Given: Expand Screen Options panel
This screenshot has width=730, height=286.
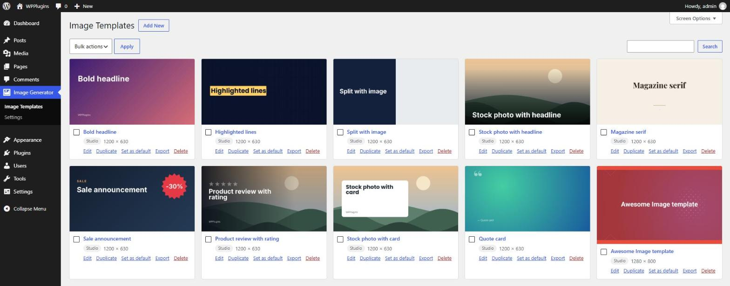Looking at the screenshot, I should (x=696, y=18).
